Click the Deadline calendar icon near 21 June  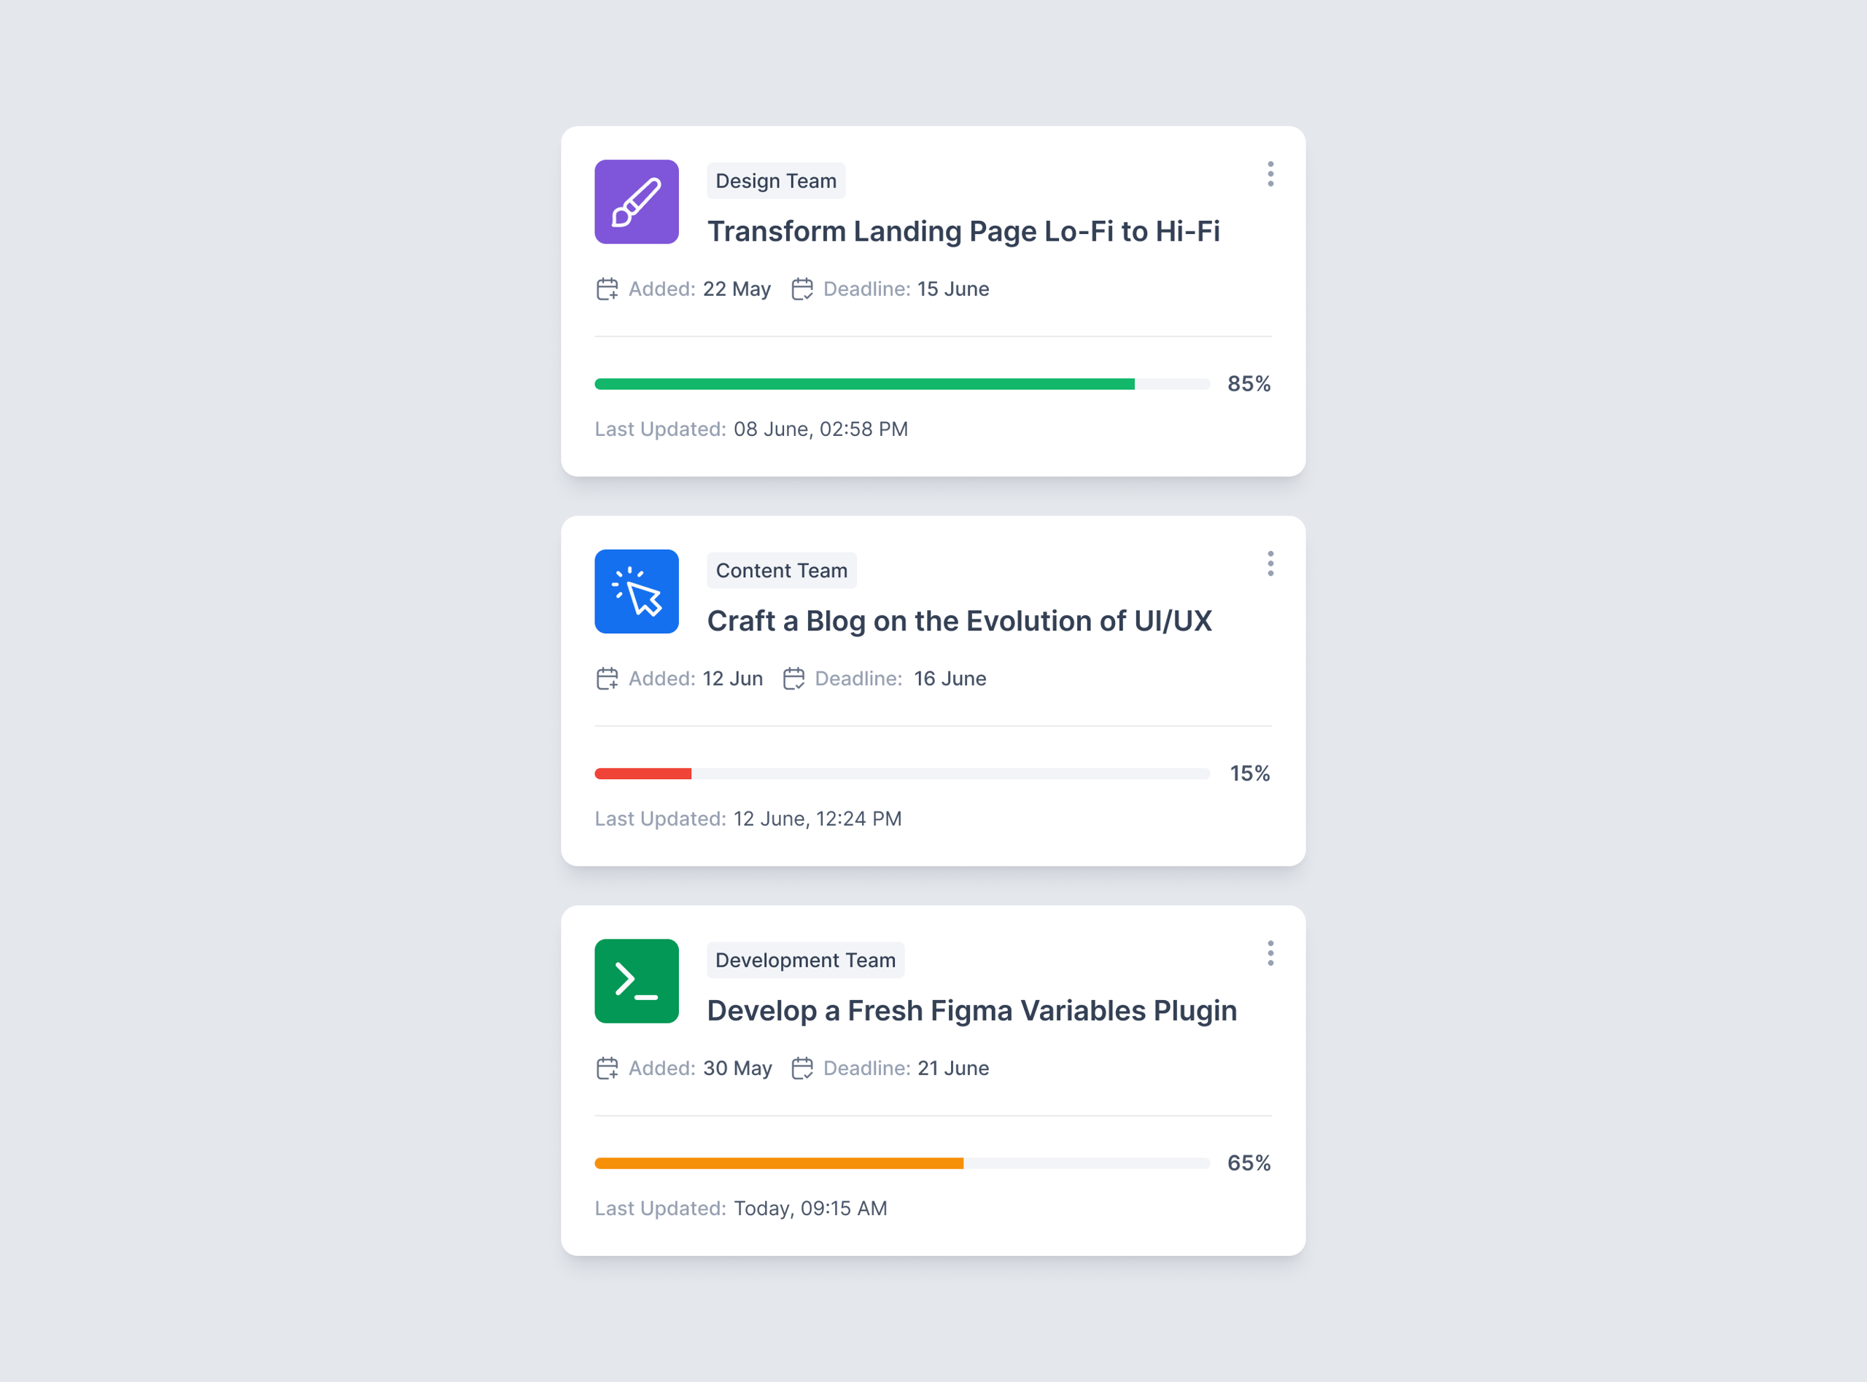coord(801,1069)
